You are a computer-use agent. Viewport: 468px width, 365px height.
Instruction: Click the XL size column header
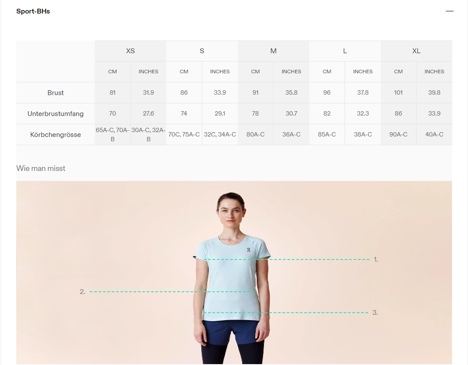[417, 51]
